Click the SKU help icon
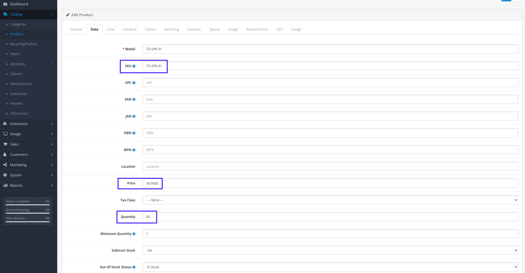The width and height of the screenshot is (525, 273). click(x=134, y=66)
